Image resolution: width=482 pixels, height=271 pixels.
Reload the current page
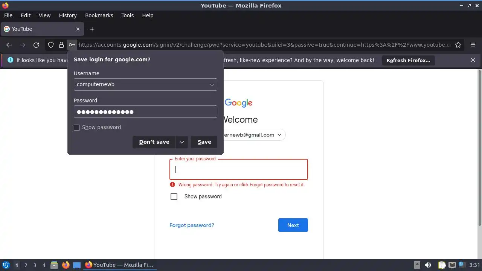pyautogui.click(x=36, y=45)
